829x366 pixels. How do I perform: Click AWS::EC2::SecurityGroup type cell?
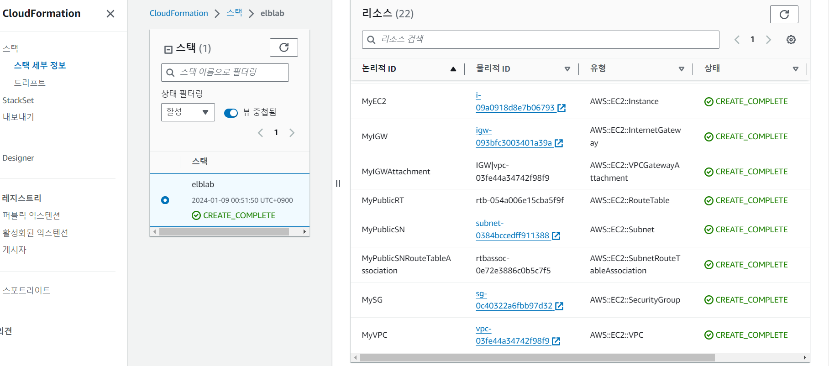635,300
